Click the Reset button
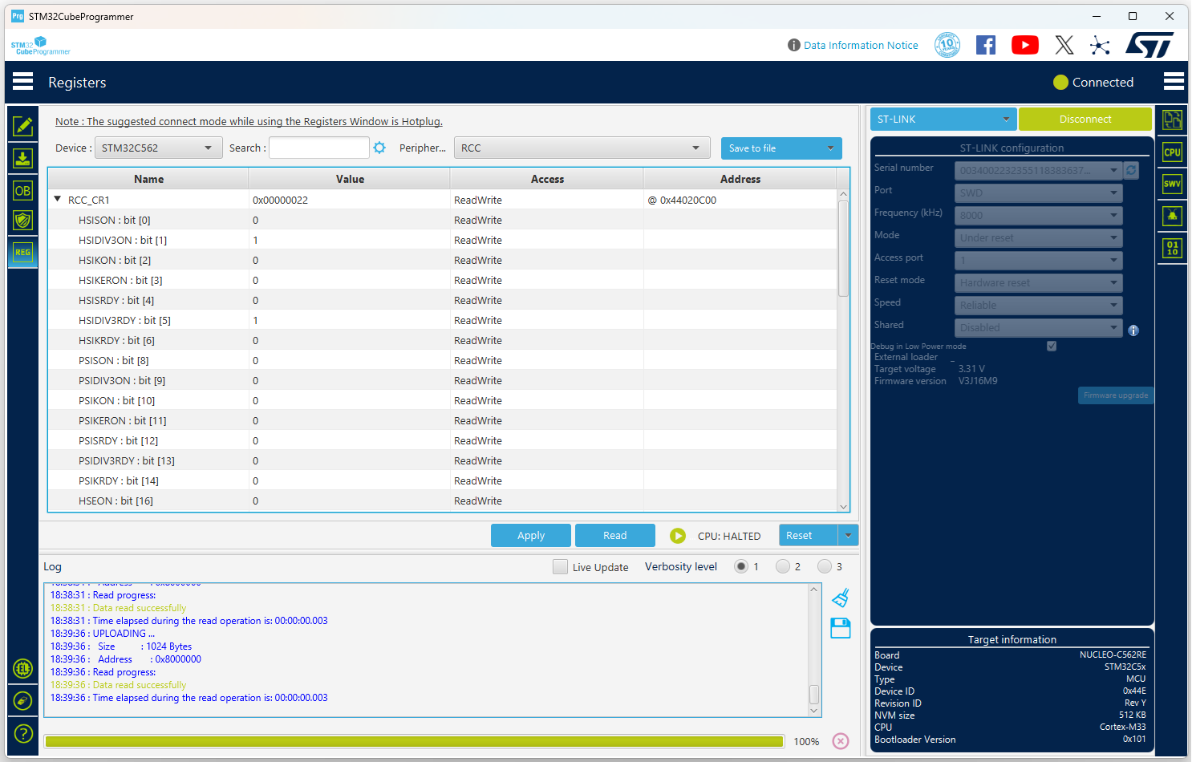This screenshot has height=762, width=1192. point(808,535)
